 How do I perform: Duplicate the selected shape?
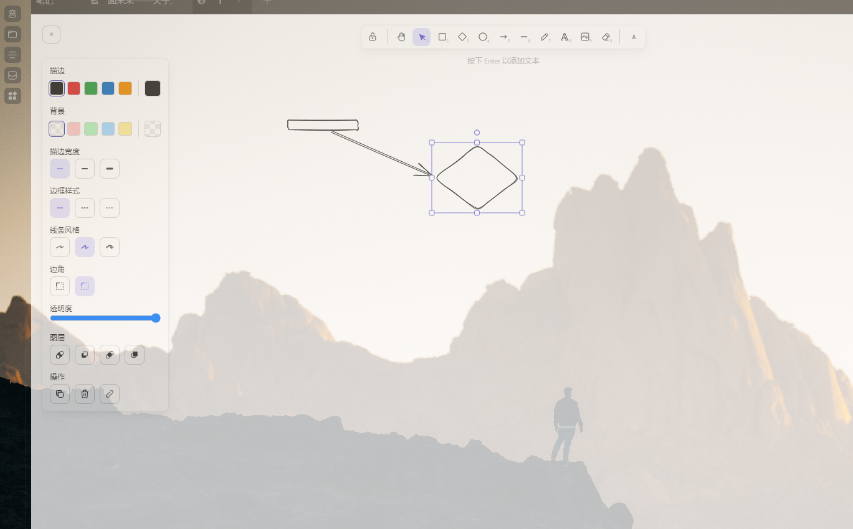(x=60, y=394)
